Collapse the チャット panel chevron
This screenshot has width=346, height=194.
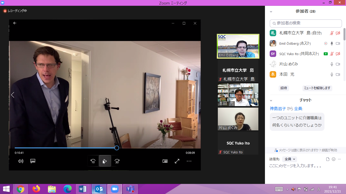point(271,100)
